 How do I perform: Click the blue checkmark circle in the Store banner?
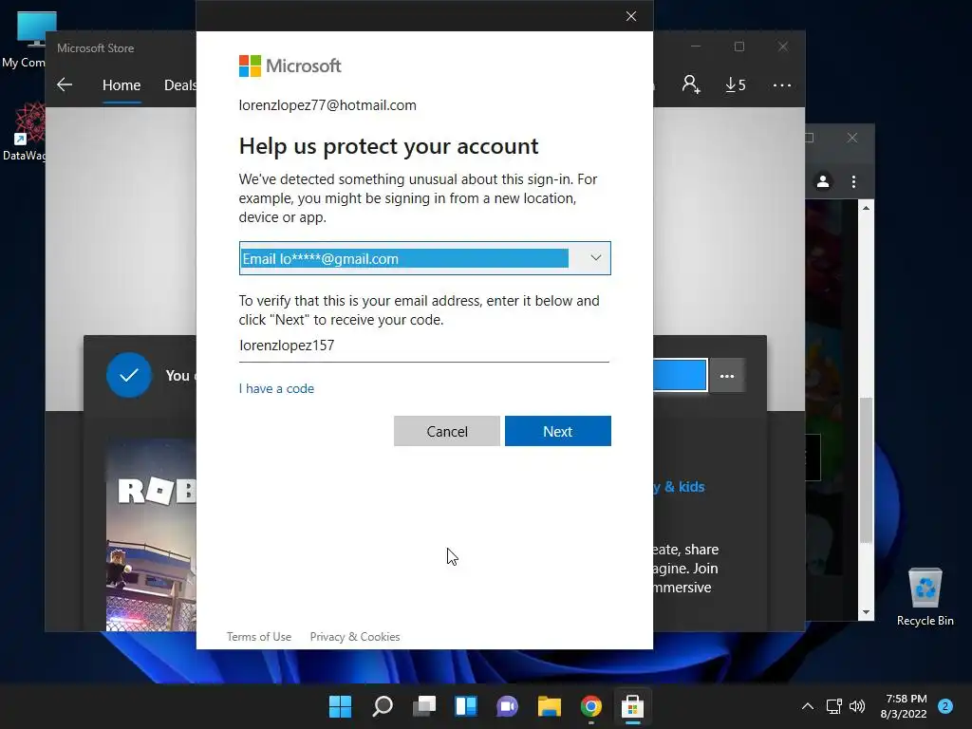129,375
